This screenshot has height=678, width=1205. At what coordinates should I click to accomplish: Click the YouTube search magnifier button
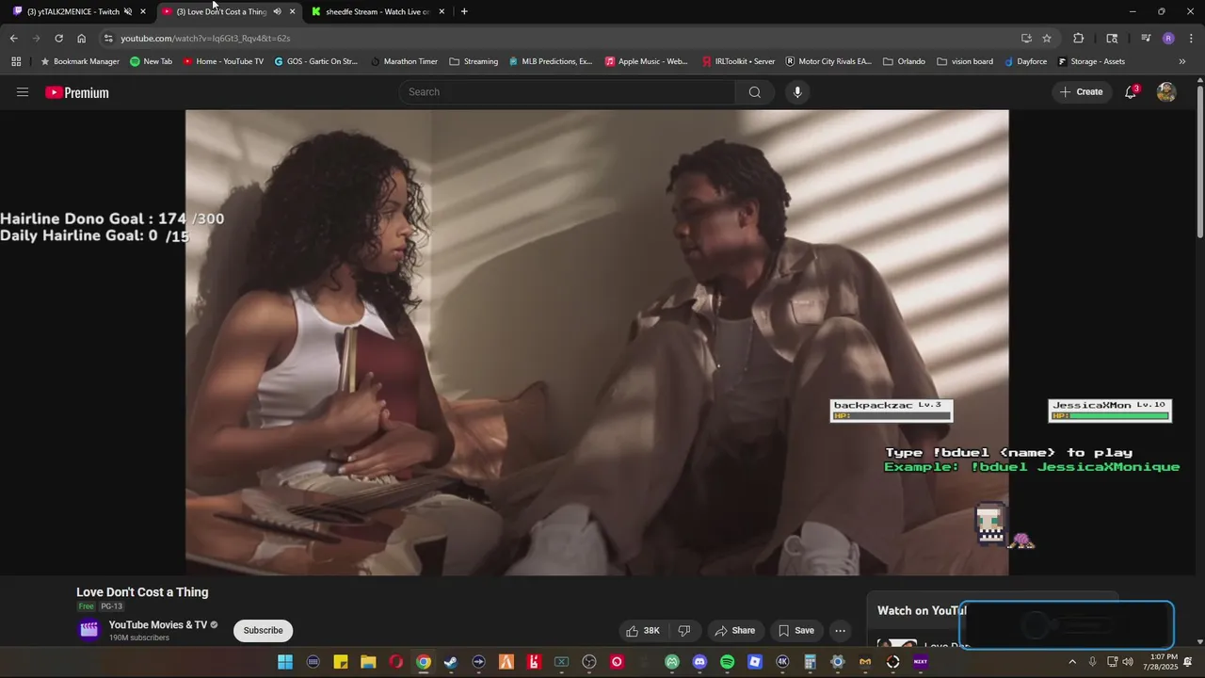tap(754, 92)
